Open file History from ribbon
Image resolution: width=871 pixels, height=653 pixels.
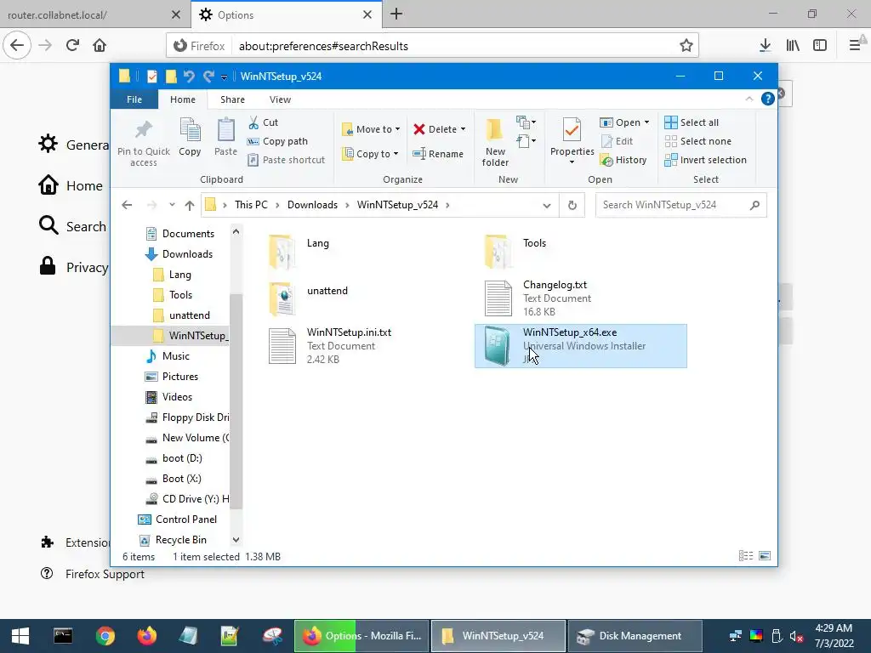coord(623,160)
